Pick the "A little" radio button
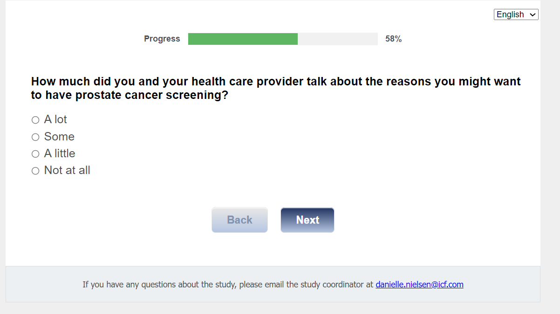This screenshot has height=314, width=560. click(35, 154)
